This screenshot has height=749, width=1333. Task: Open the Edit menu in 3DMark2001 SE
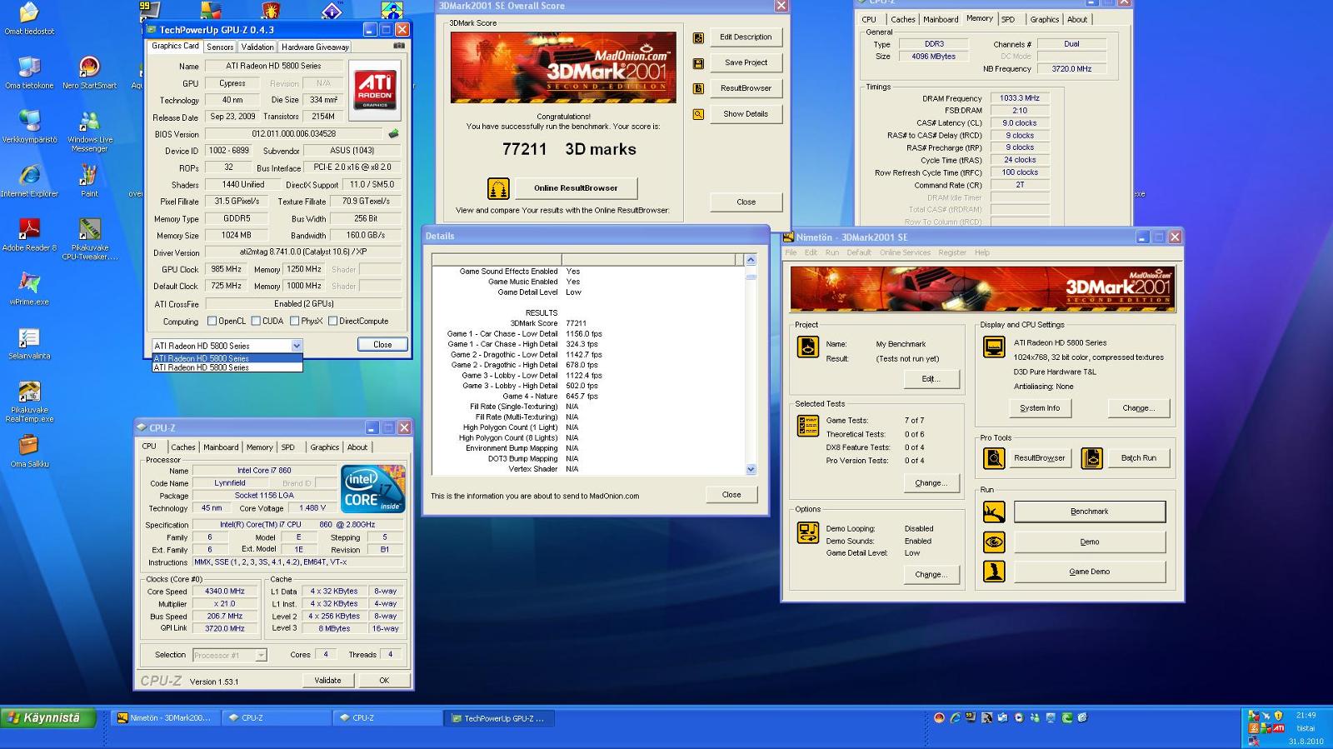[x=811, y=252]
